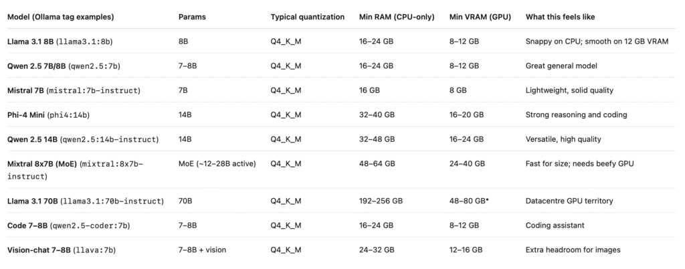The height and width of the screenshot is (269, 685).
Task: Click the Datacentre GPU territory description
Action: 569,201
